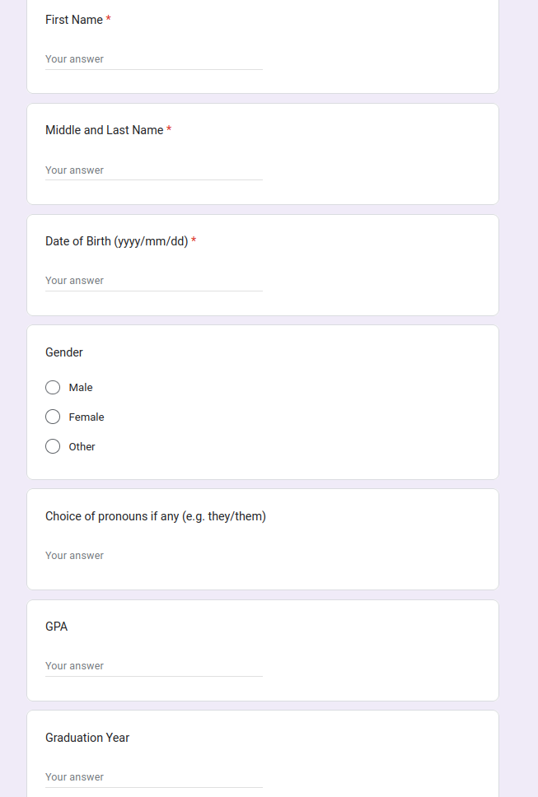
Task: Click the "Male" option label text
Action: tap(81, 388)
